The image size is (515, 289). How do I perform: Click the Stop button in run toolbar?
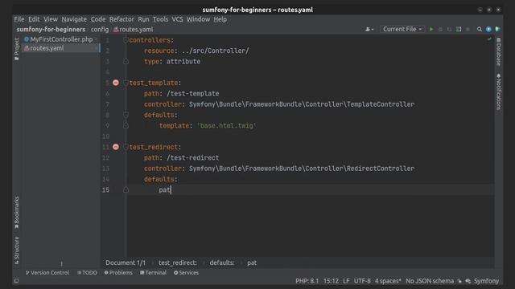(x=468, y=29)
